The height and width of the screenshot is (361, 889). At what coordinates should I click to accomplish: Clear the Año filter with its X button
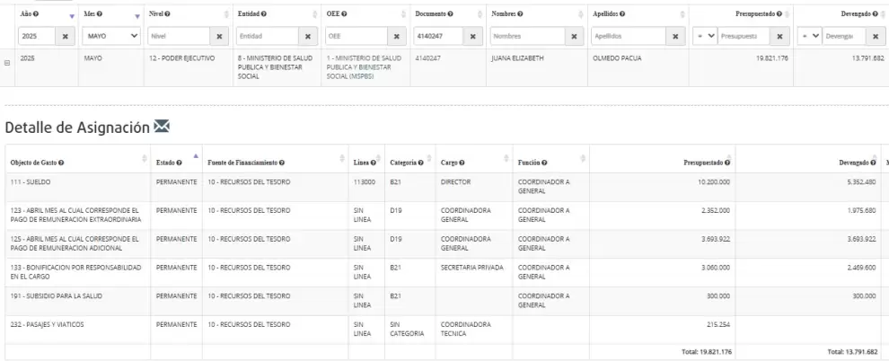point(65,36)
